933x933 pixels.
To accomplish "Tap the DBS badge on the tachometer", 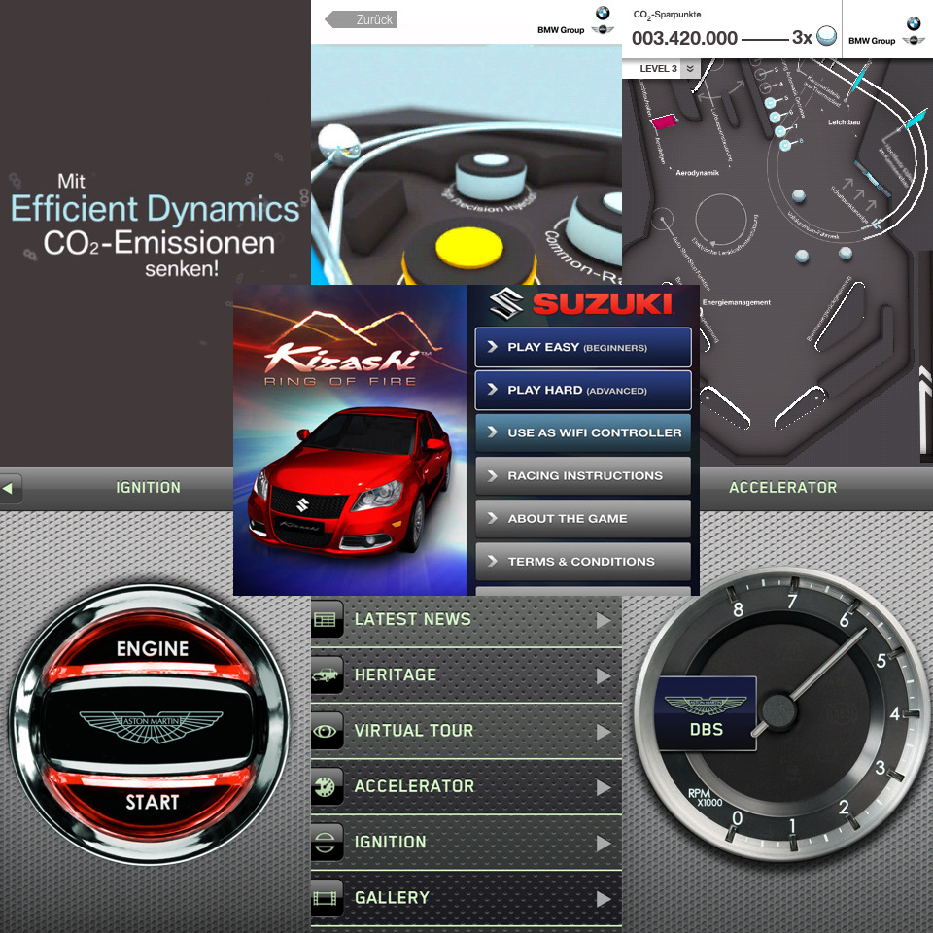I will pos(706,712).
